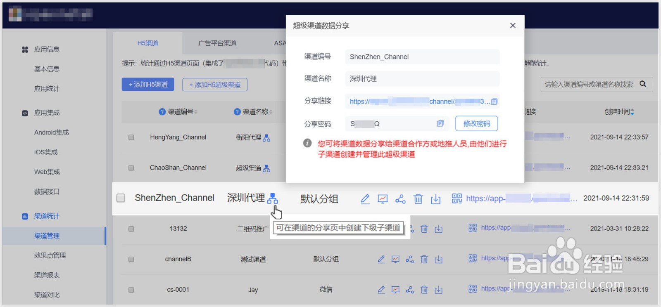
Task: Close the 超级渠道数据分享 dialog
Action: pyautogui.click(x=513, y=26)
